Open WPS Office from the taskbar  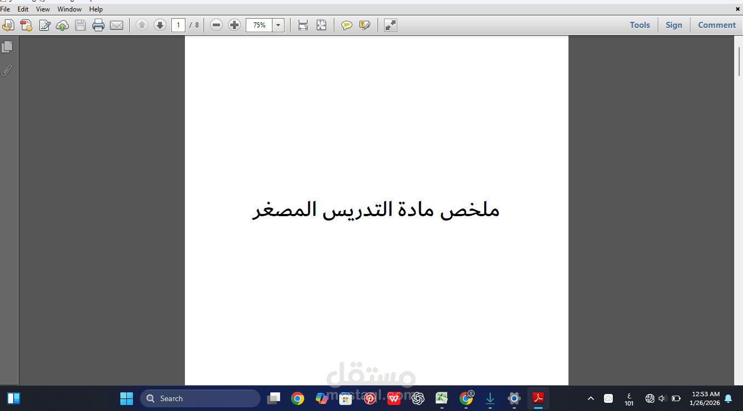click(394, 398)
